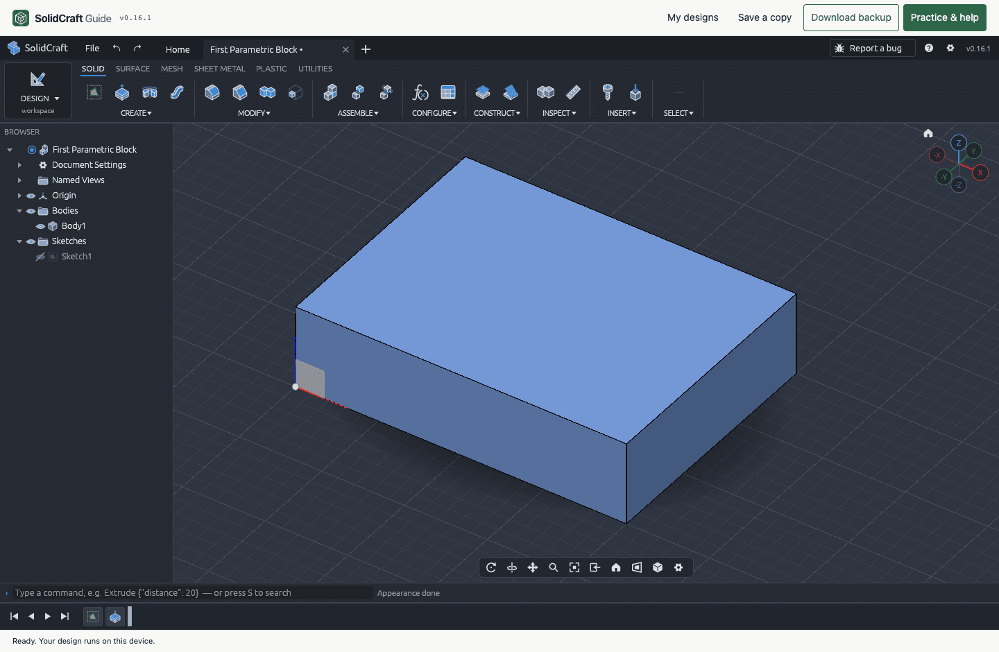Close the First Parametric Block tab
Screen dimensions: 999x652
tap(345, 50)
